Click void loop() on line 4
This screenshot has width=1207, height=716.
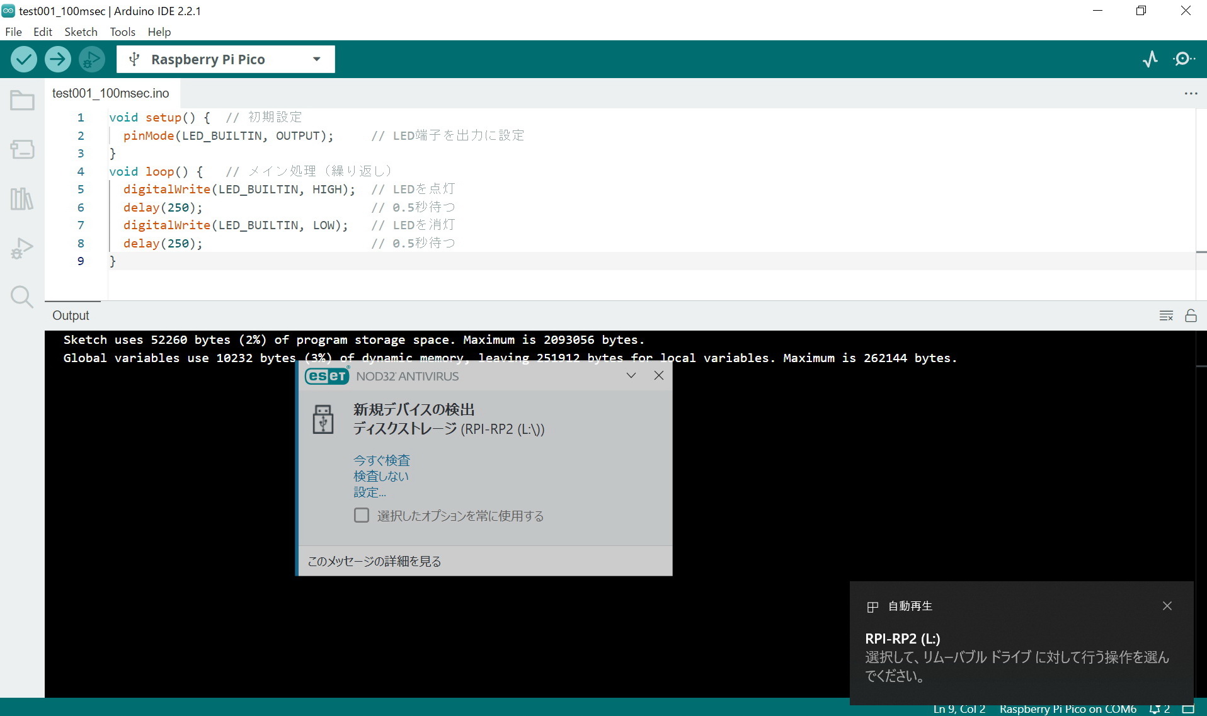tap(156, 171)
